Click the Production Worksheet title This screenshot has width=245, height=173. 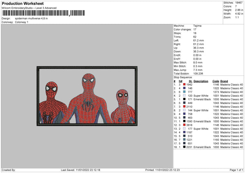[22, 4]
